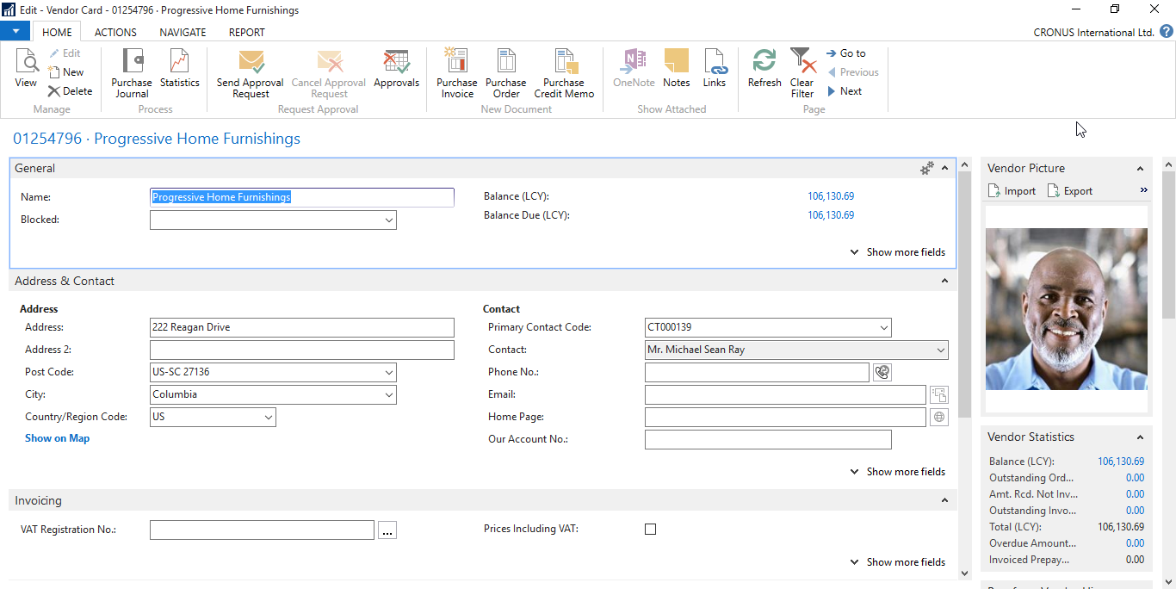Click the Show on Map link
The image size is (1176, 595).
pyautogui.click(x=57, y=437)
